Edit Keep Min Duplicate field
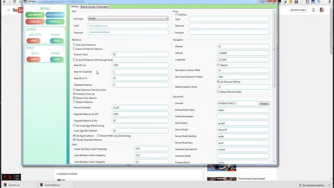This screenshot has height=188, width=334. (140, 72)
